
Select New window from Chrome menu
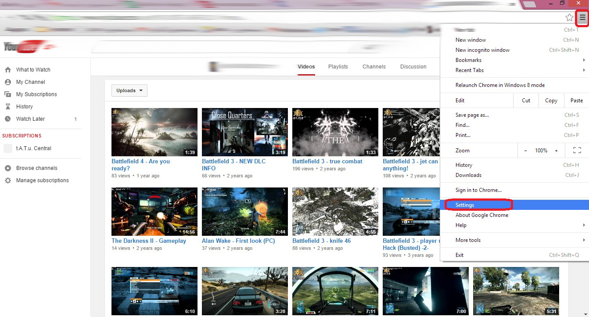click(x=514, y=40)
